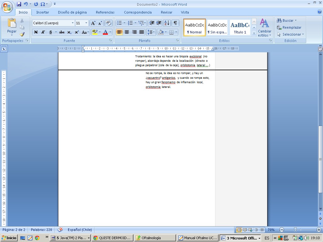Click the Save icon in quick access toolbar
This screenshot has height=242, width=323.
(19, 4)
